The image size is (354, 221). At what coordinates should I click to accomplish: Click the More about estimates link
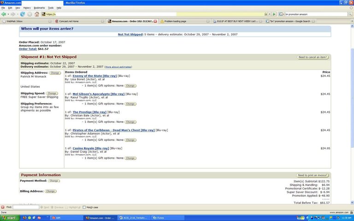tap(118, 67)
